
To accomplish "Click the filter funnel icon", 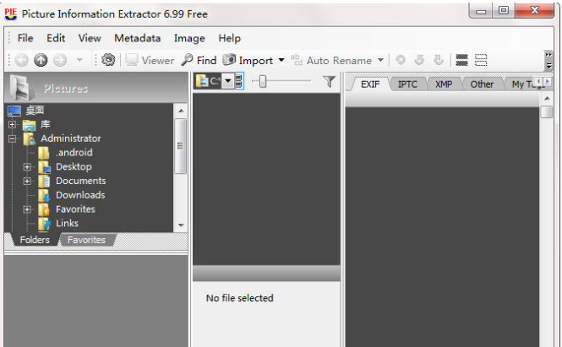I will (329, 81).
